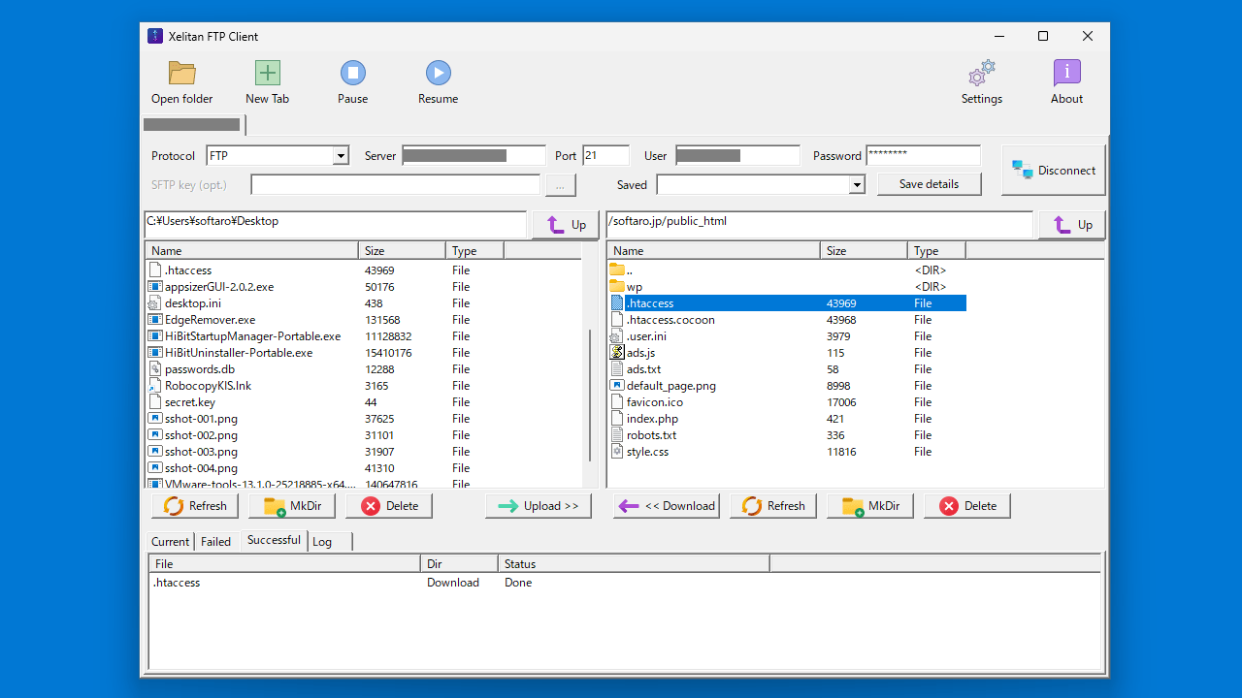Select default_page.png image icon
The height and width of the screenshot is (698, 1242).
(x=617, y=386)
